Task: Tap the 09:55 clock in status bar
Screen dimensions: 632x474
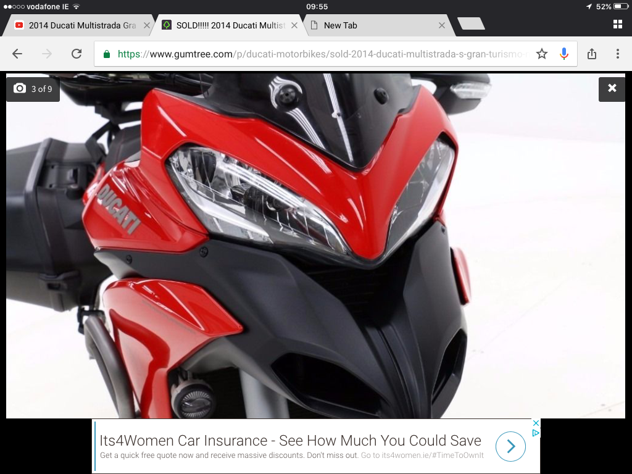Action: coord(317,6)
